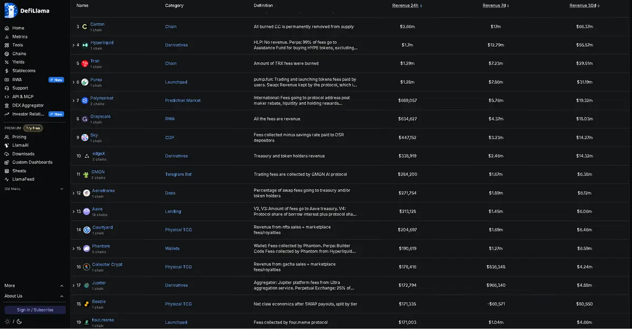Expand the About Us section

[x=61, y=296]
